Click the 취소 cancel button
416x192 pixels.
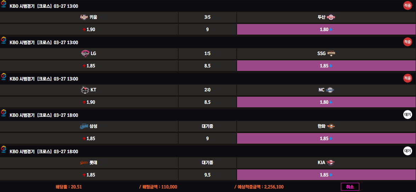click(x=350, y=187)
